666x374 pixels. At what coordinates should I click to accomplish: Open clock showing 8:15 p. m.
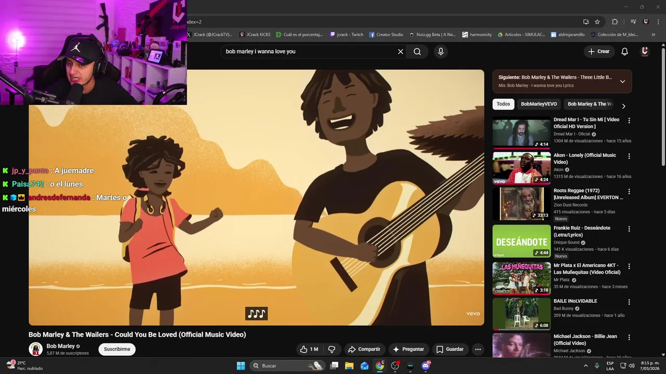650,366
